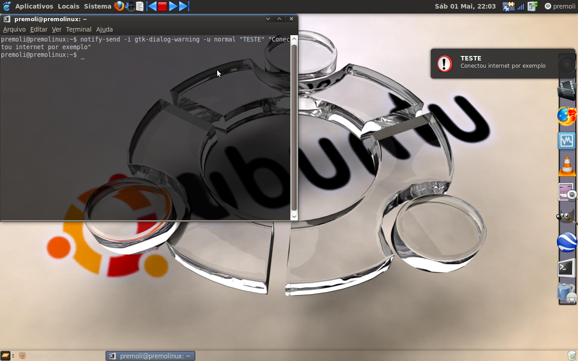This screenshot has height=361, width=578.
Task: Click the warning icon in TESTE notification
Action: [444, 64]
